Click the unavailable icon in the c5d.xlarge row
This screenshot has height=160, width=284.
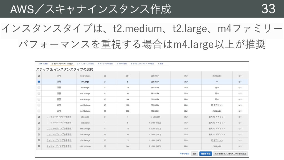(39, 122)
